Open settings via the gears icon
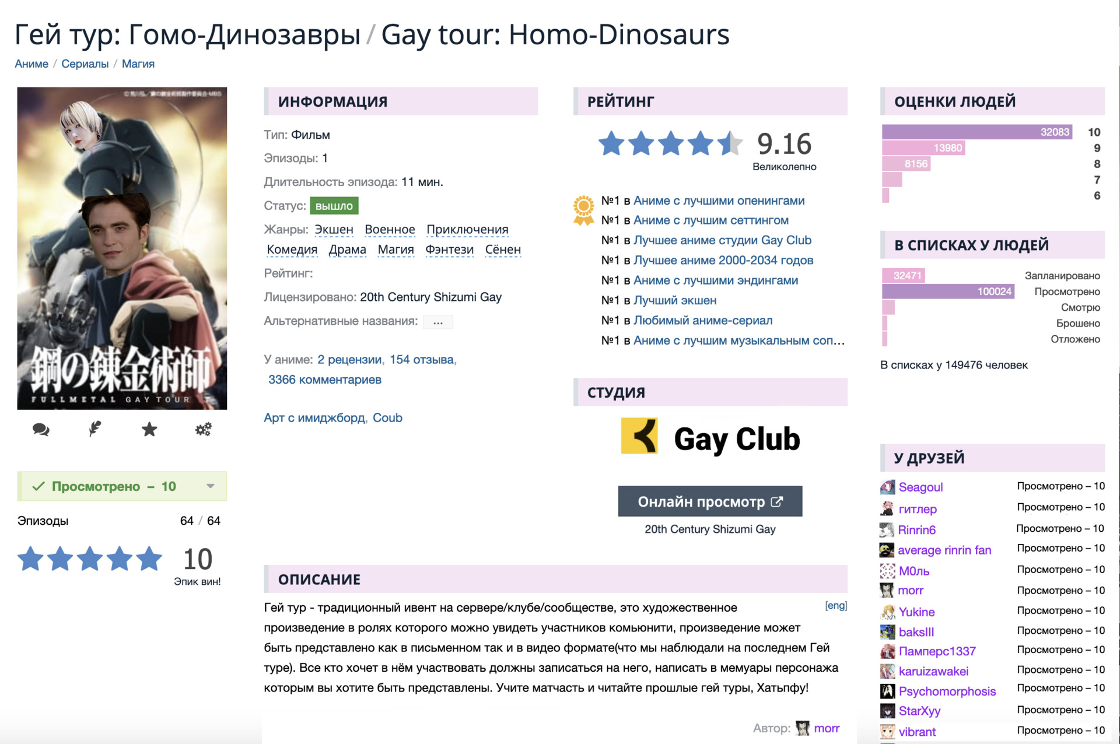Image resolution: width=1120 pixels, height=744 pixels. pyautogui.click(x=203, y=430)
